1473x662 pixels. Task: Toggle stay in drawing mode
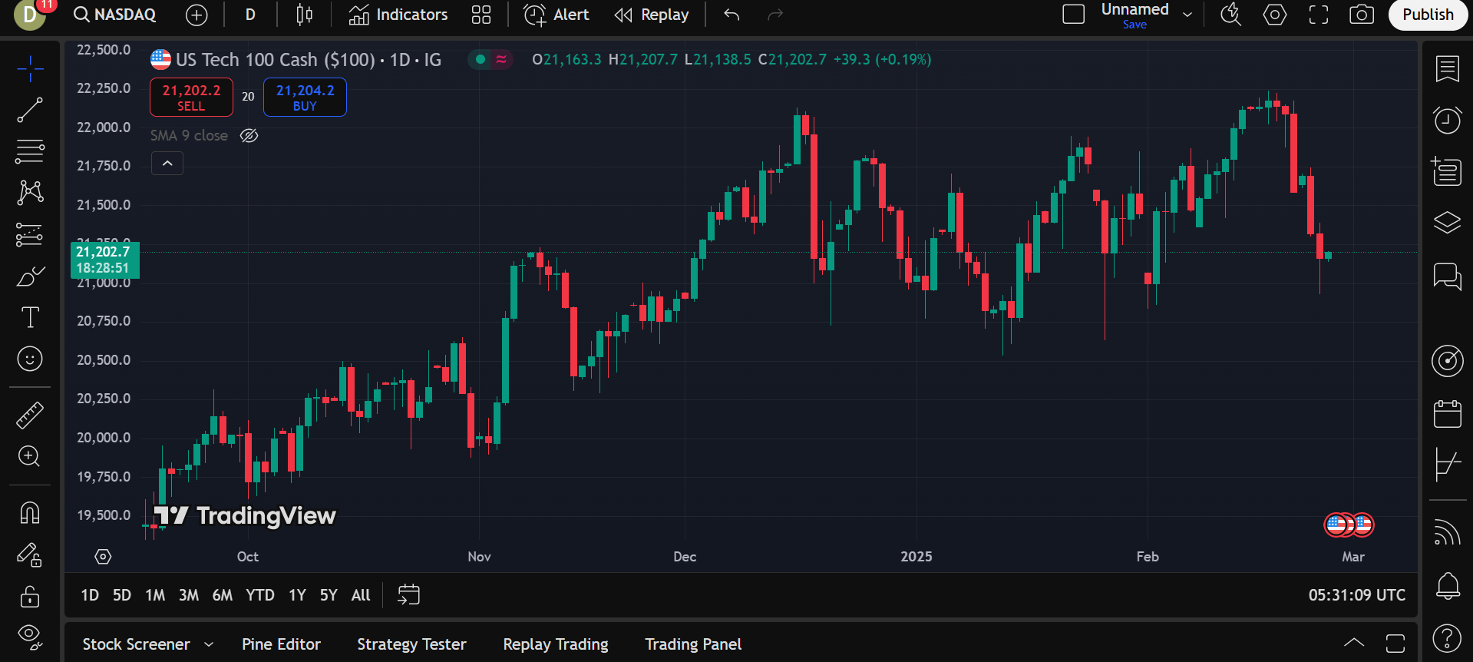pos(30,554)
